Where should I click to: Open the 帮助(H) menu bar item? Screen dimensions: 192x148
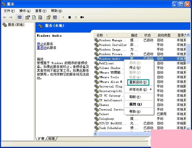tap(57, 11)
